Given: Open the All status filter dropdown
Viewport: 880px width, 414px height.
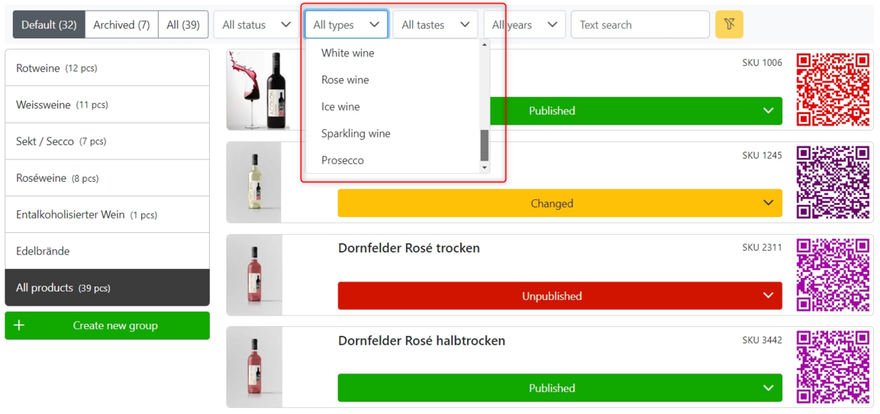Looking at the screenshot, I should pyautogui.click(x=256, y=25).
